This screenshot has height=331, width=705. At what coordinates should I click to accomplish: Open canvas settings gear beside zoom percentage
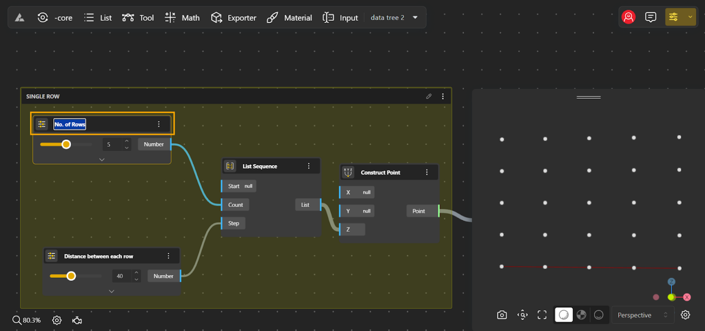click(x=57, y=320)
